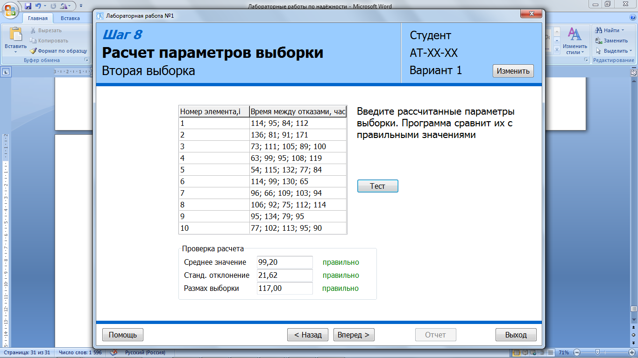Expand the full styles gallery
This screenshot has height=358, width=638.
tap(557, 50)
